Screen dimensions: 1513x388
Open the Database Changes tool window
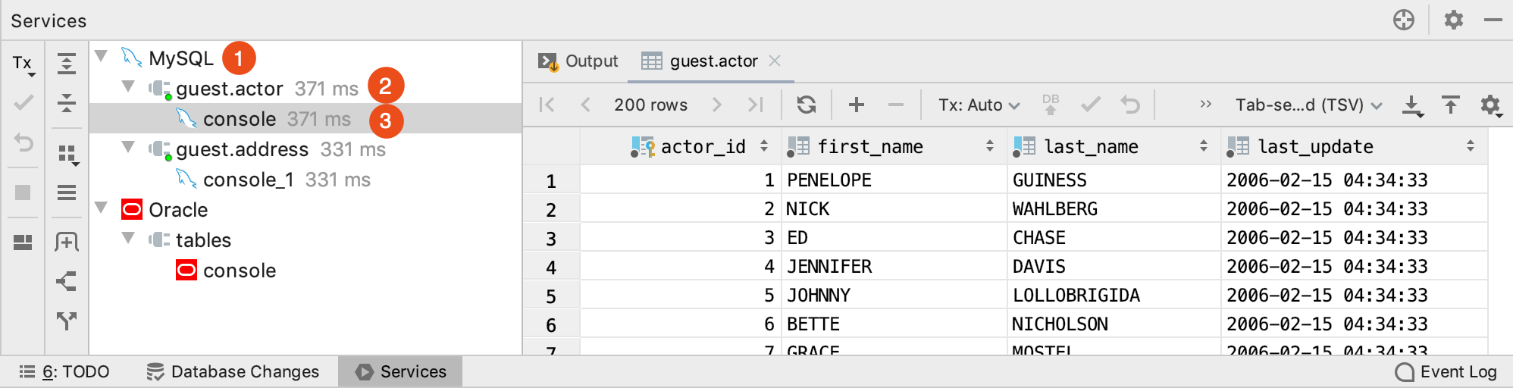pyautogui.click(x=233, y=371)
